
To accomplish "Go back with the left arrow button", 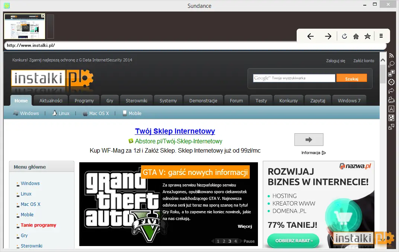I will point(310,36).
